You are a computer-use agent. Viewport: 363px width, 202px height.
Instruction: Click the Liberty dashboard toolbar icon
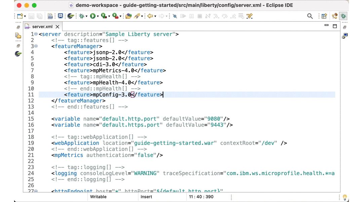tap(71, 16)
